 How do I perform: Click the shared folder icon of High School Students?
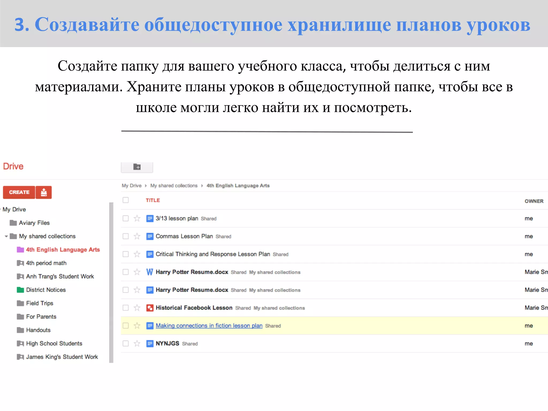(x=20, y=343)
